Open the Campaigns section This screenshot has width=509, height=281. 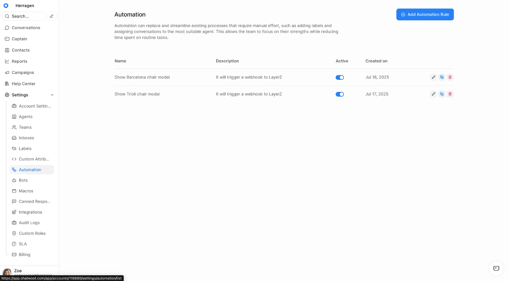pyautogui.click(x=22, y=72)
